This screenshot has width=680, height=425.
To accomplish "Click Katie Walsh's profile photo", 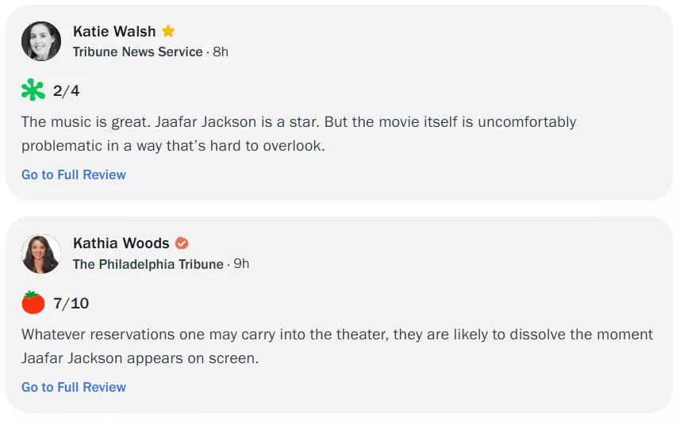I will click(x=41, y=41).
